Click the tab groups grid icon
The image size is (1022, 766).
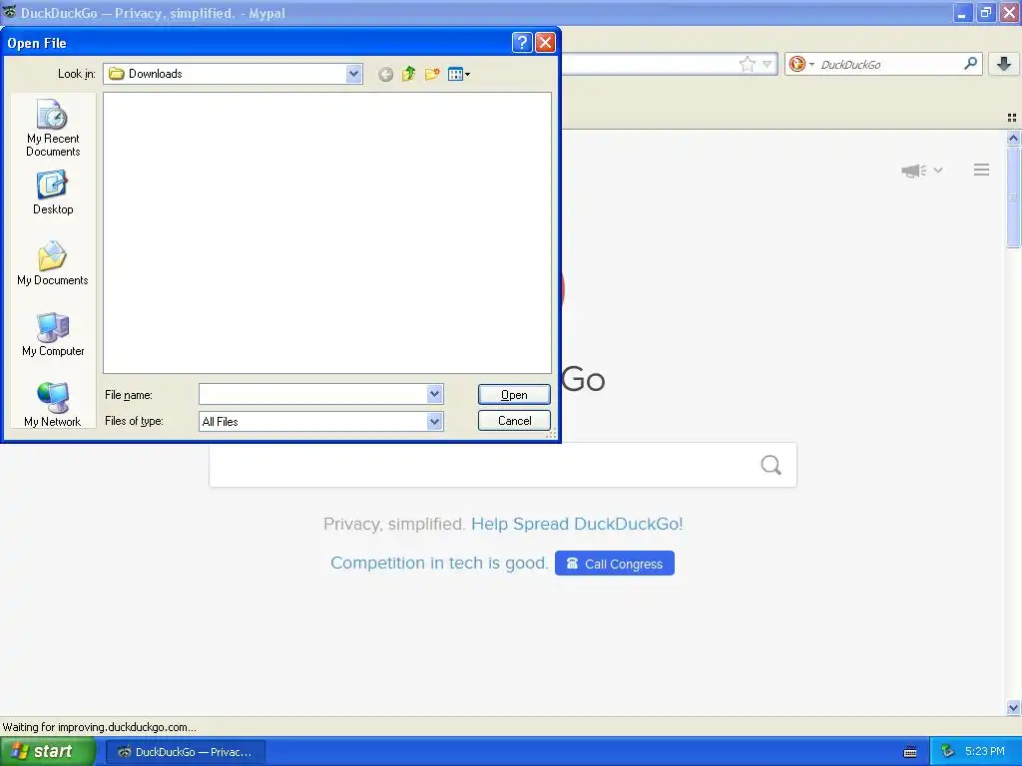pos(1012,118)
